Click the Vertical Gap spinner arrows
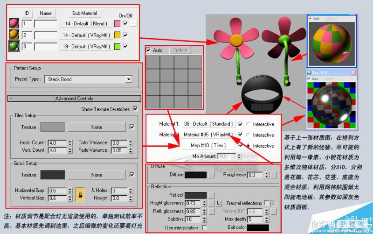This screenshot has width=373, height=234. pos(70,198)
